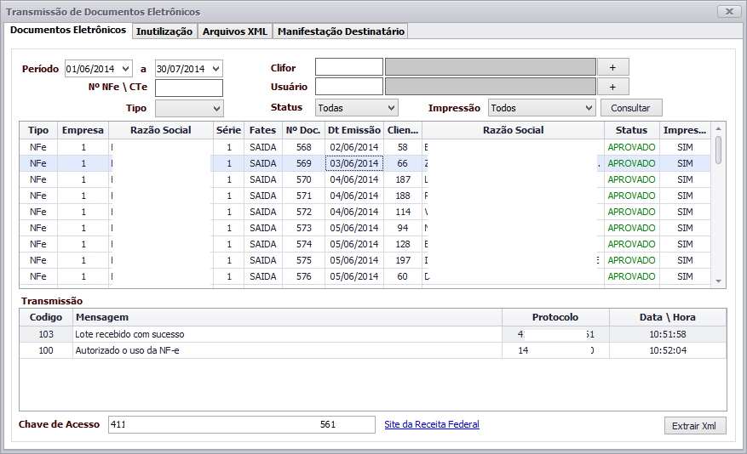Viewport: 747px width, 454px height.
Task: Sort by the Empresa column header
Action: click(x=83, y=130)
